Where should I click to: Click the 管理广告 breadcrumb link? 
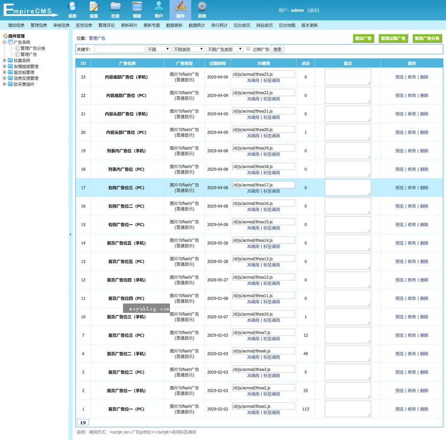point(97,38)
